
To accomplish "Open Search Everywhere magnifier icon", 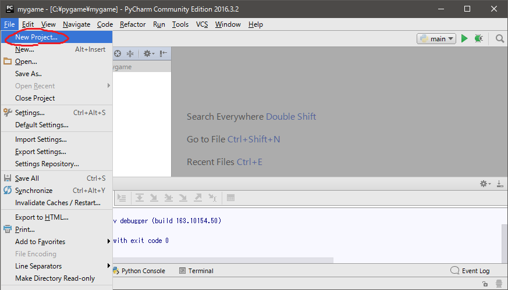I will pos(500,39).
